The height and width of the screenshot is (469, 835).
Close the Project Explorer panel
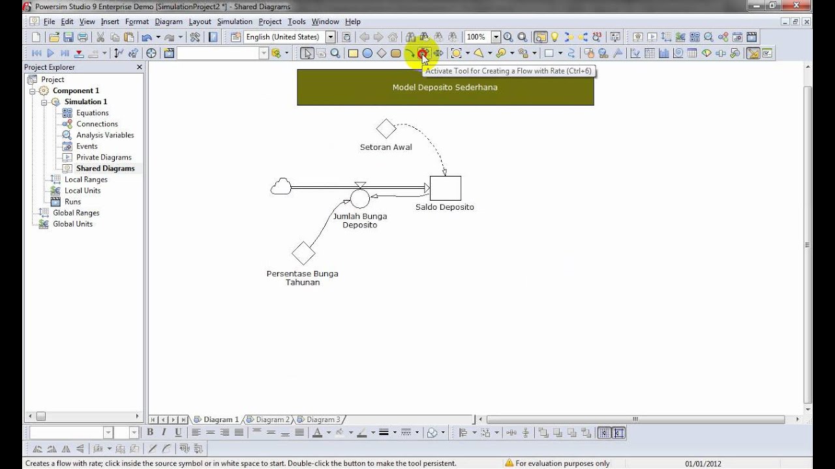pyautogui.click(x=139, y=67)
